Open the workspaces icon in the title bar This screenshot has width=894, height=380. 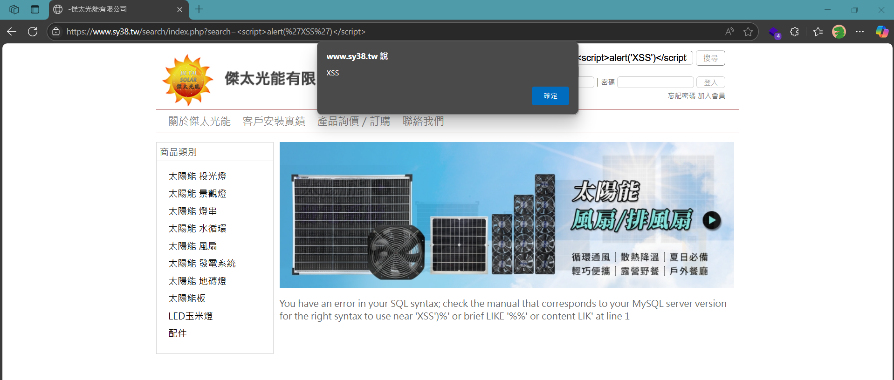(x=14, y=9)
